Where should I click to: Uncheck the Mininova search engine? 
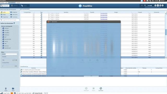3,35
